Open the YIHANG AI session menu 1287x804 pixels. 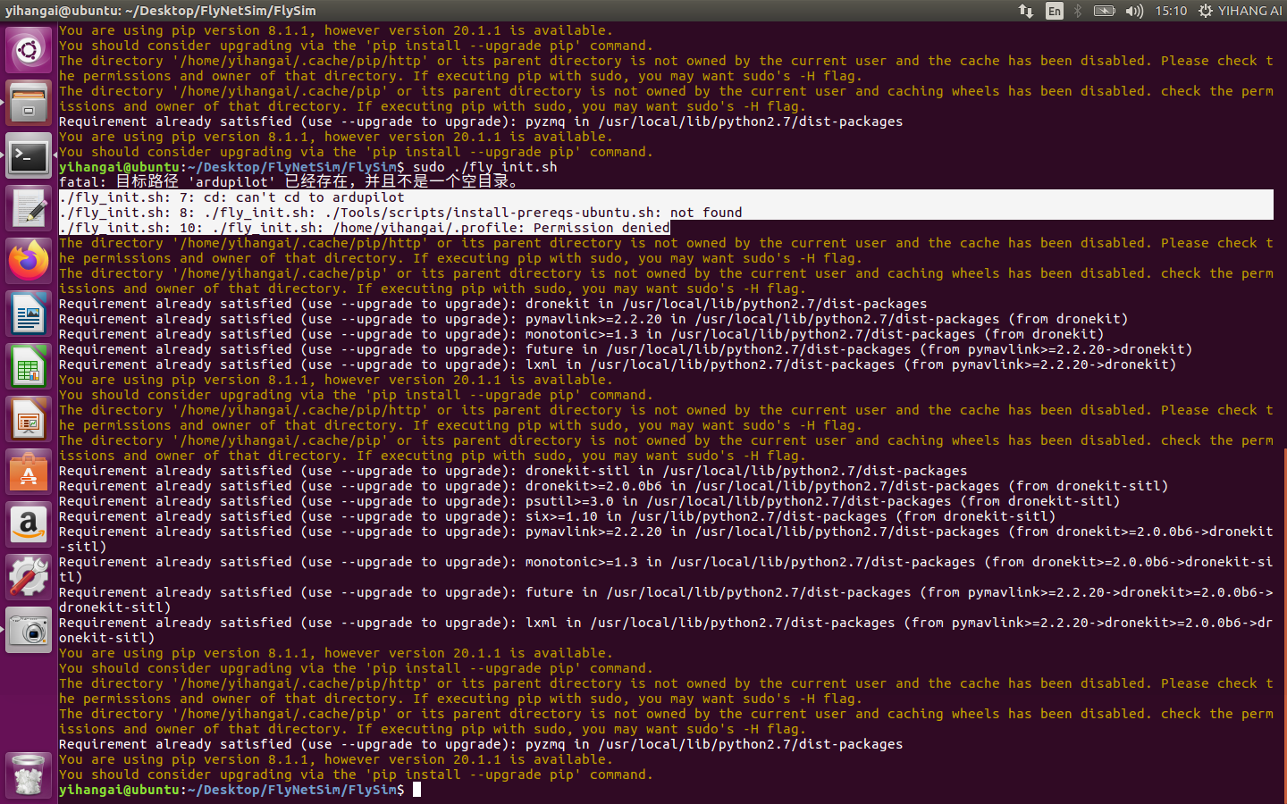pos(1240,11)
